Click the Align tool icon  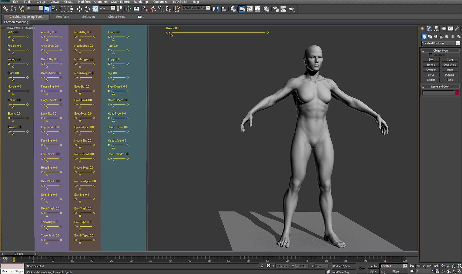(224, 9)
